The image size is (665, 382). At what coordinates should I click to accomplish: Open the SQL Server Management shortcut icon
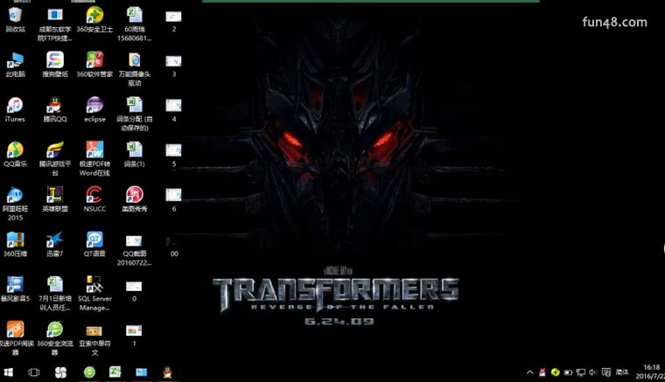click(x=94, y=285)
